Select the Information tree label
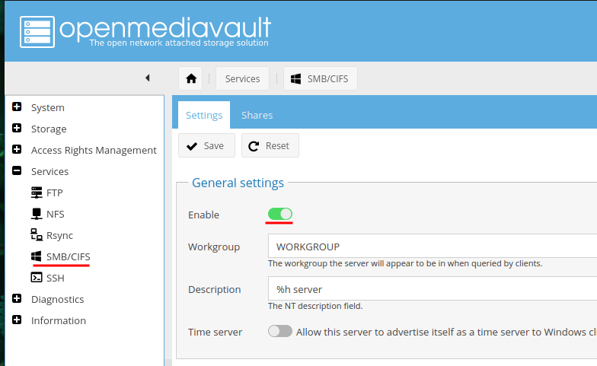Viewport: 597px width, 366px height. [58, 321]
